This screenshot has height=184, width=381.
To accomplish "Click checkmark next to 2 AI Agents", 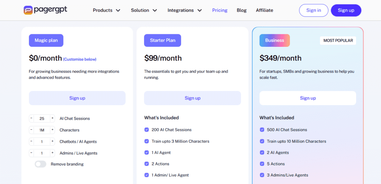I will pos(262,152).
